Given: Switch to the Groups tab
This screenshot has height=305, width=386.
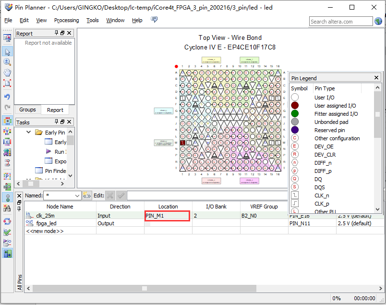Looking at the screenshot, I should (x=27, y=110).
